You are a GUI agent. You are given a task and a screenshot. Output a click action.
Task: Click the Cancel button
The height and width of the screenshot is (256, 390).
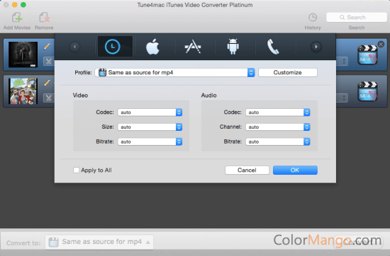tap(247, 170)
